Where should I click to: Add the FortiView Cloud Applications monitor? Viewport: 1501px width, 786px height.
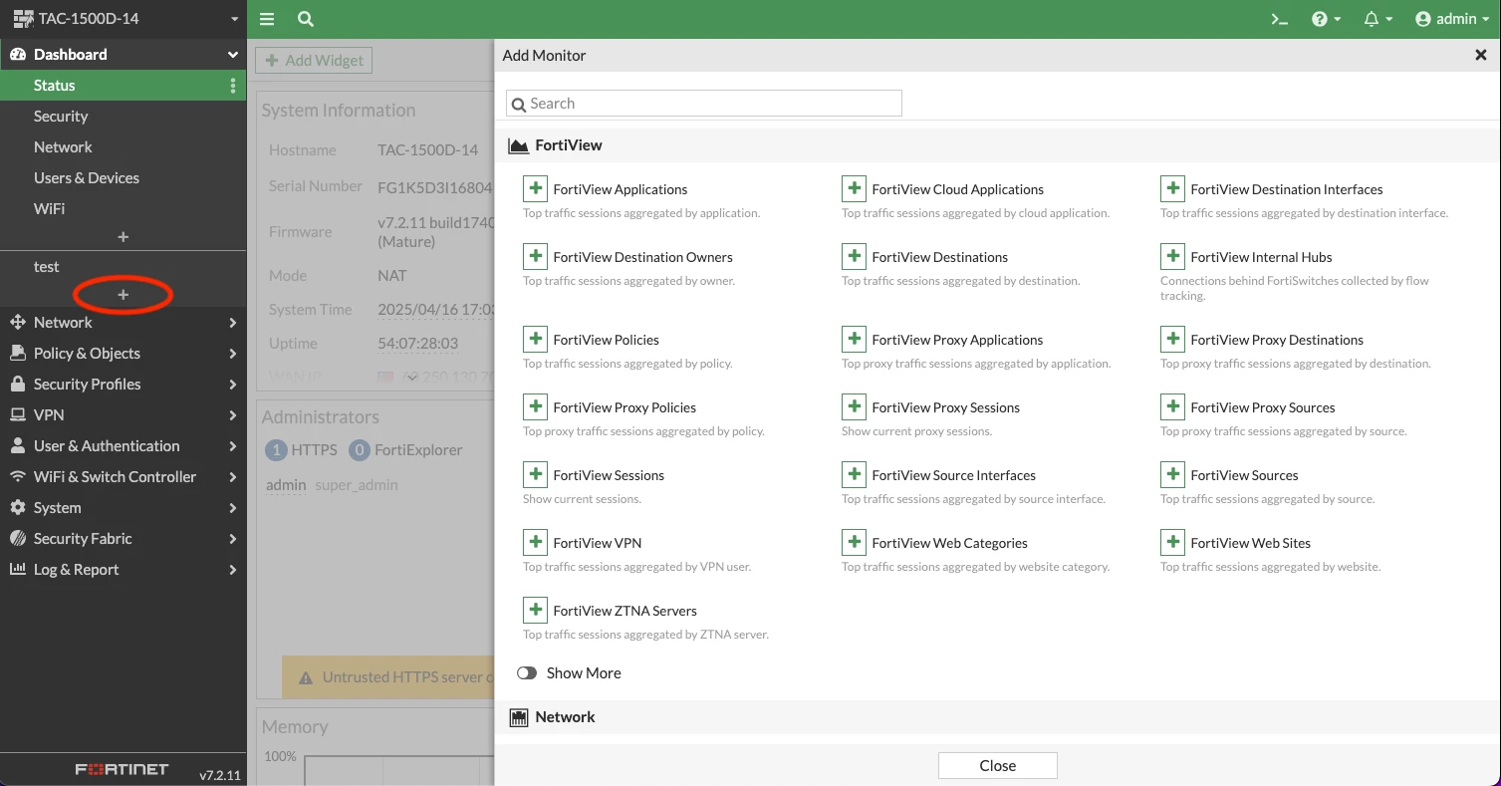(x=854, y=188)
